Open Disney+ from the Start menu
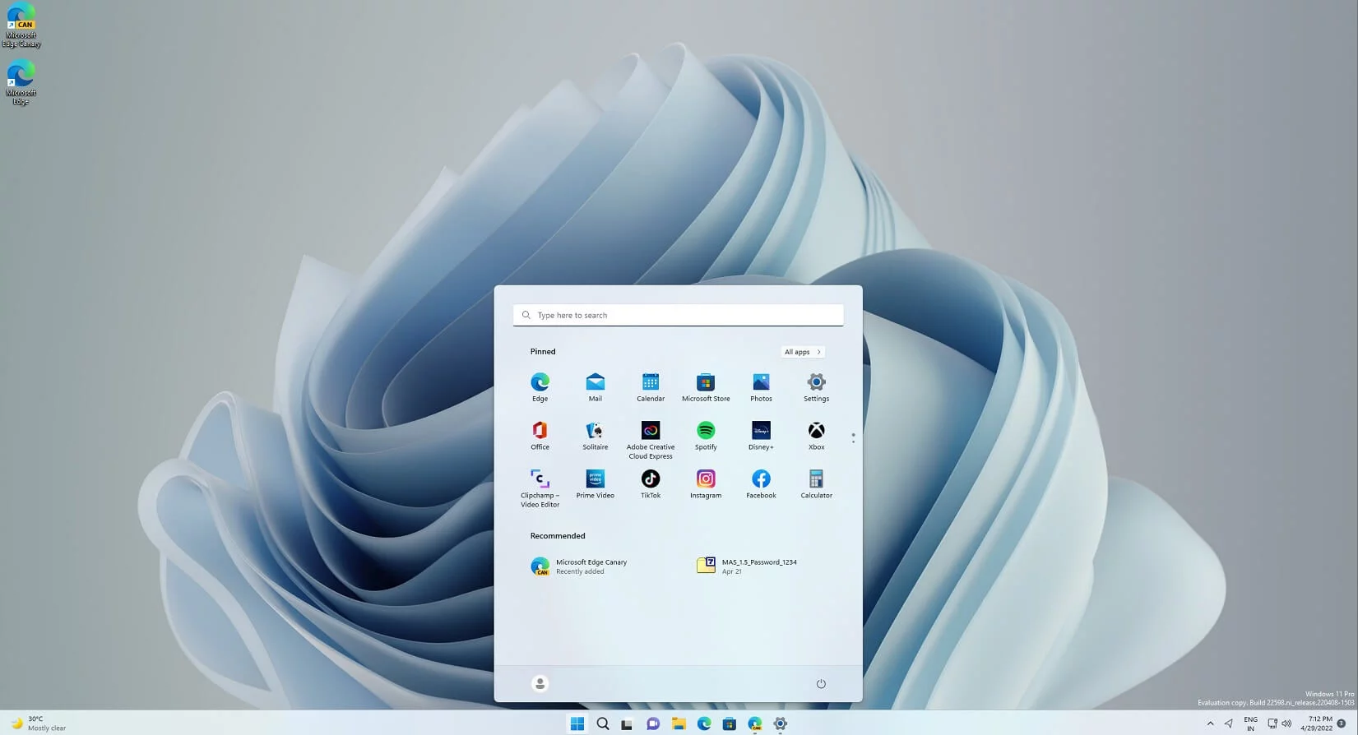 pyautogui.click(x=761, y=435)
